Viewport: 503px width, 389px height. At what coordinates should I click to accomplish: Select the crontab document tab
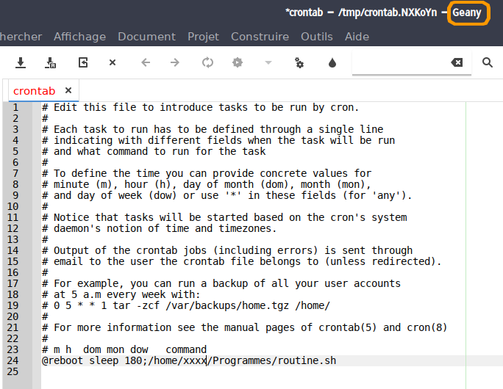coord(34,91)
